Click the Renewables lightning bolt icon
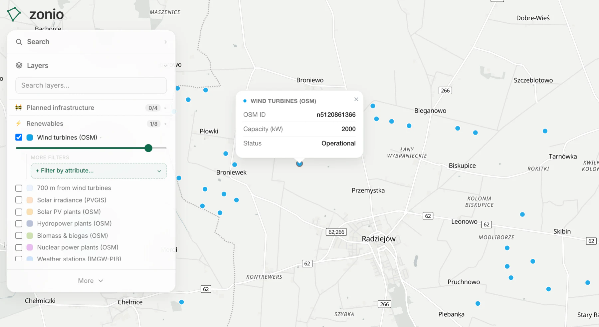 [x=19, y=124]
